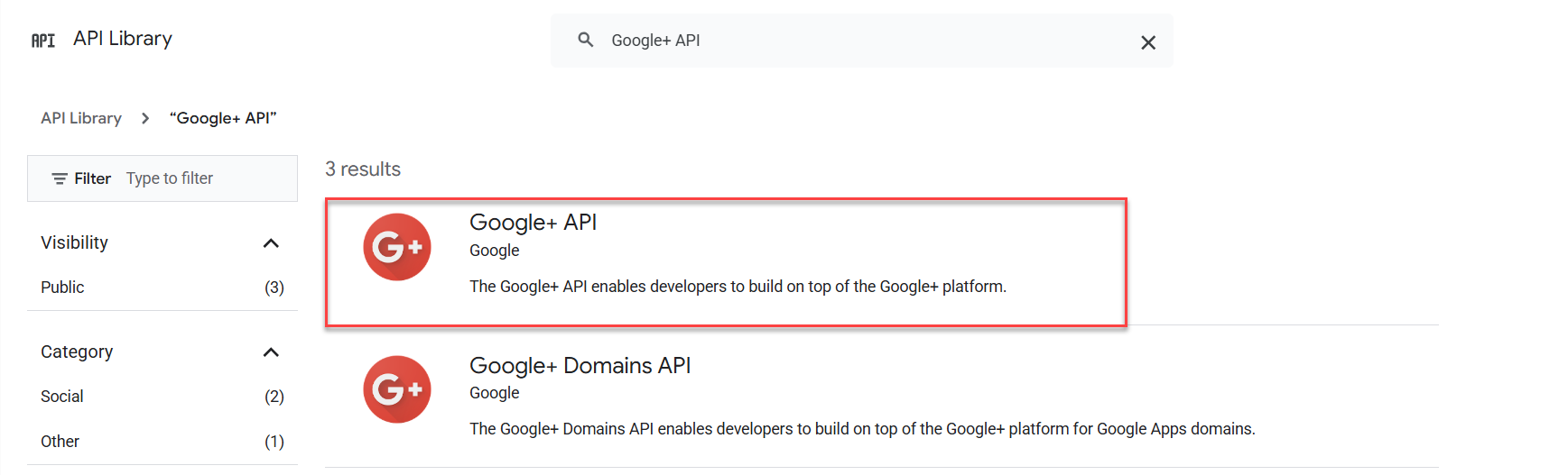Click Google publisher under Google+ Domains API

pos(495,393)
